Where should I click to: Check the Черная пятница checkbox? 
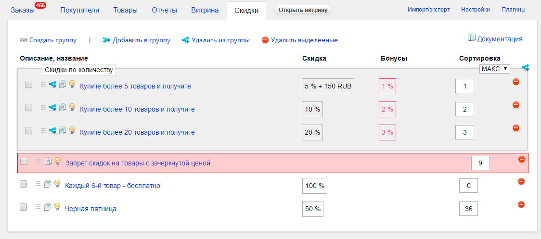coord(23,207)
